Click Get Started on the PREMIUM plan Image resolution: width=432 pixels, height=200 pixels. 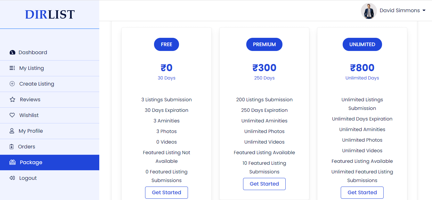264,184
